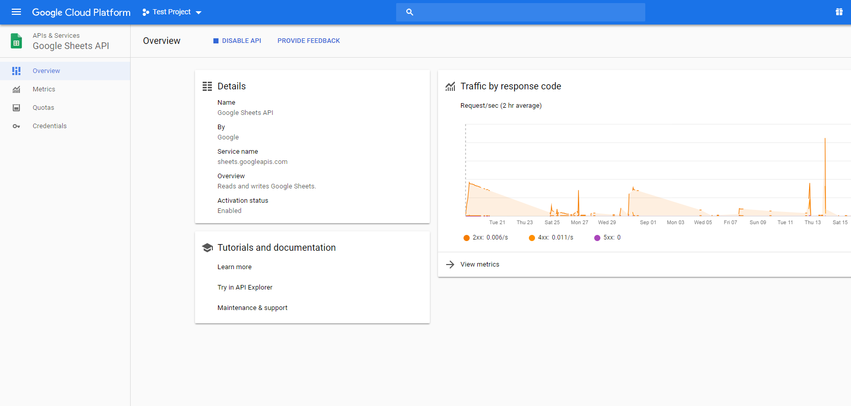Open the hamburger navigation menu

[16, 12]
